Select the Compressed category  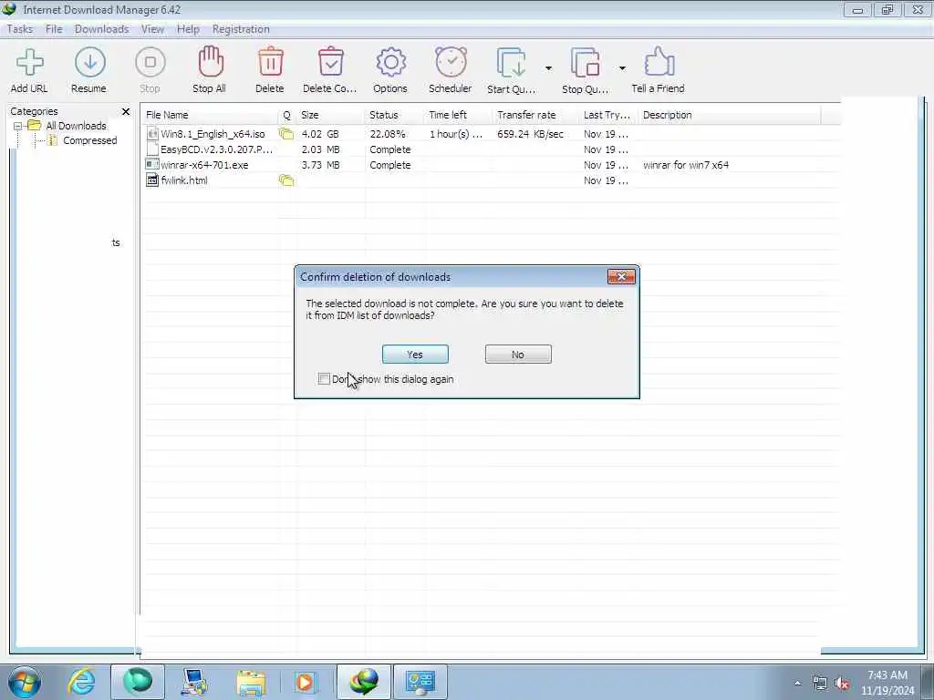(x=90, y=140)
